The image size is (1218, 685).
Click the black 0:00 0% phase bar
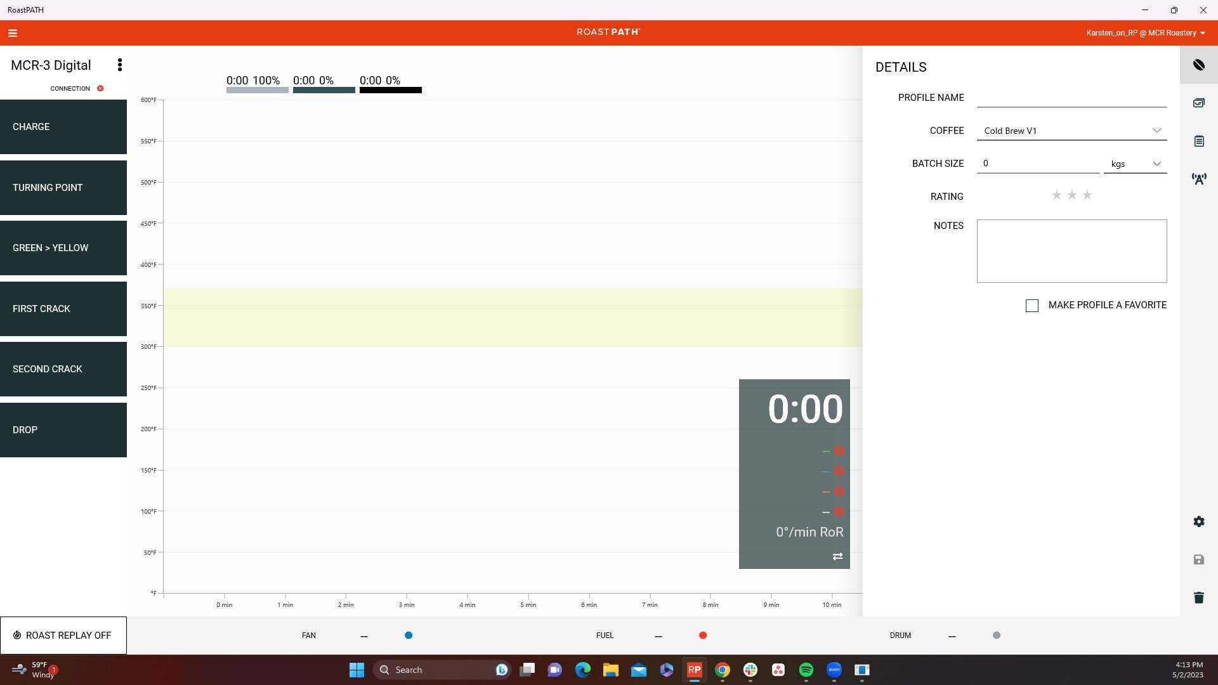pos(391,90)
